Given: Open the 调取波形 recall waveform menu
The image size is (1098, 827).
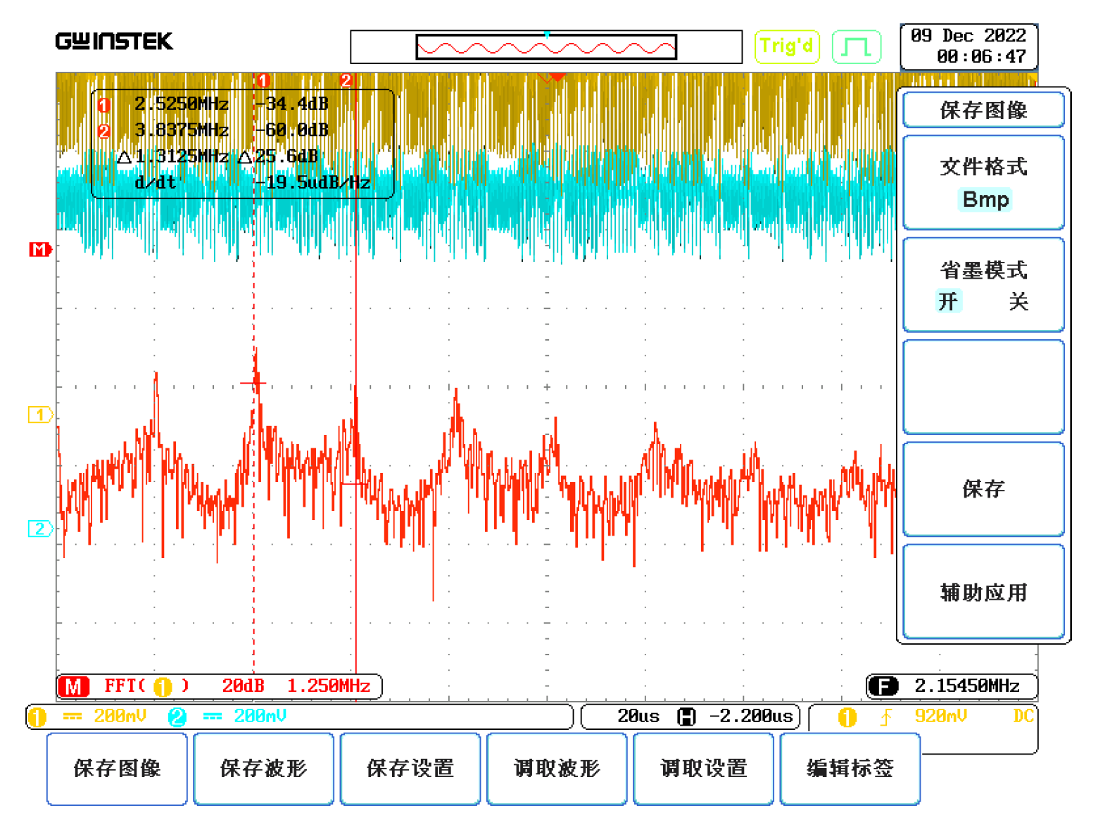Looking at the screenshot, I should point(557,768).
